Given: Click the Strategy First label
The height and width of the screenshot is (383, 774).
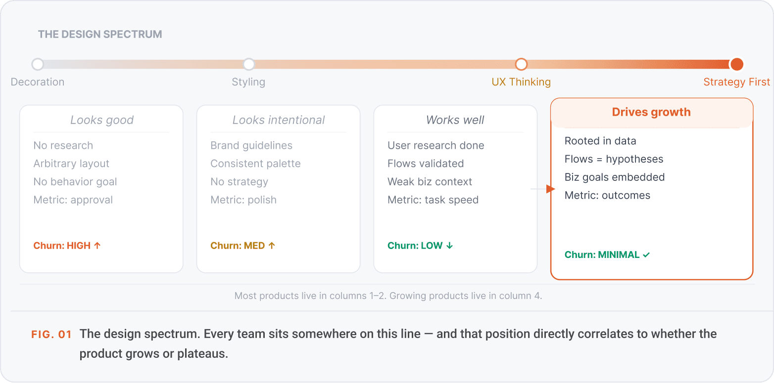Looking at the screenshot, I should click(x=737, y=82).
